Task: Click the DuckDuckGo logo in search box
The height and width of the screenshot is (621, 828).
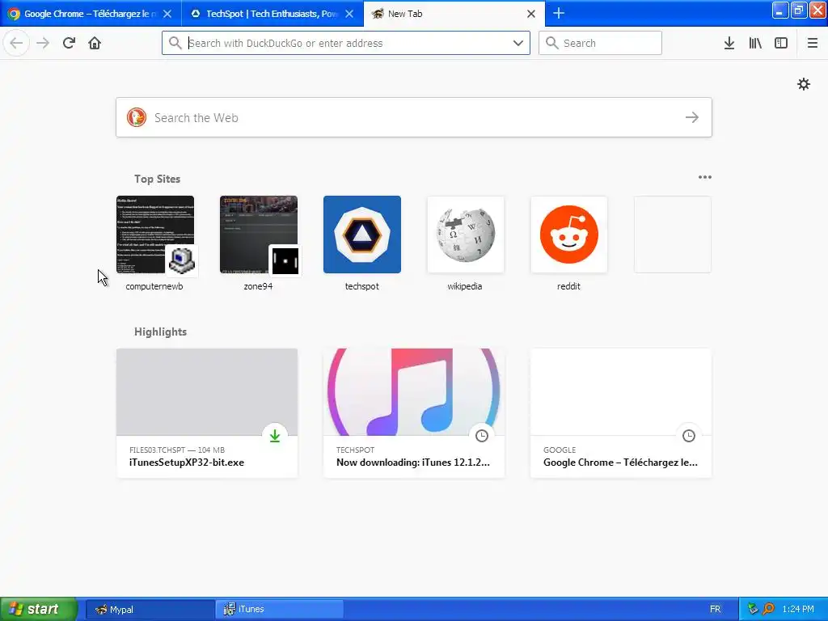Action: pyautogui.click(x=136, y=117)
